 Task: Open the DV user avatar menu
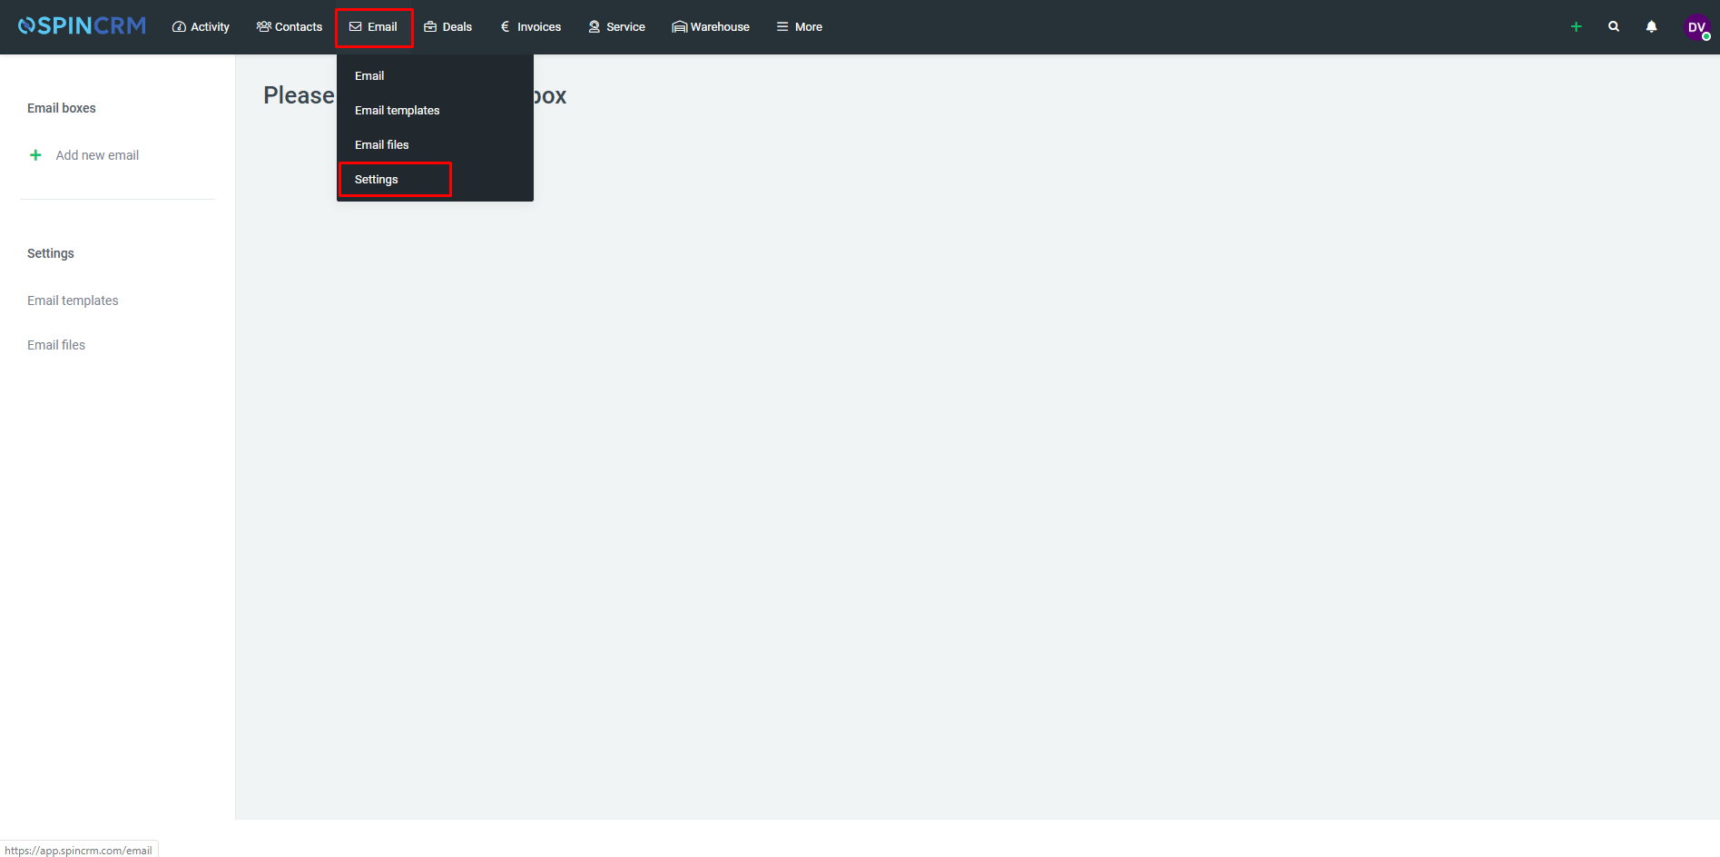(x=1697, y=27)
